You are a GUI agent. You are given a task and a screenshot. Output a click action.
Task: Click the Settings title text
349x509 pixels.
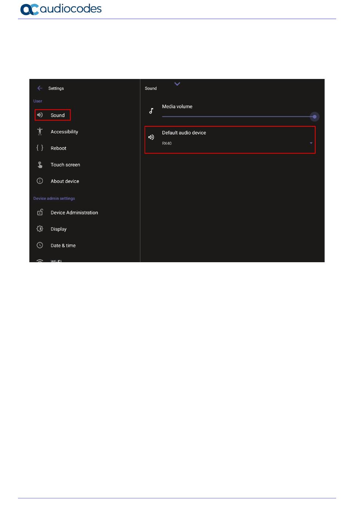tap(56, 89)
